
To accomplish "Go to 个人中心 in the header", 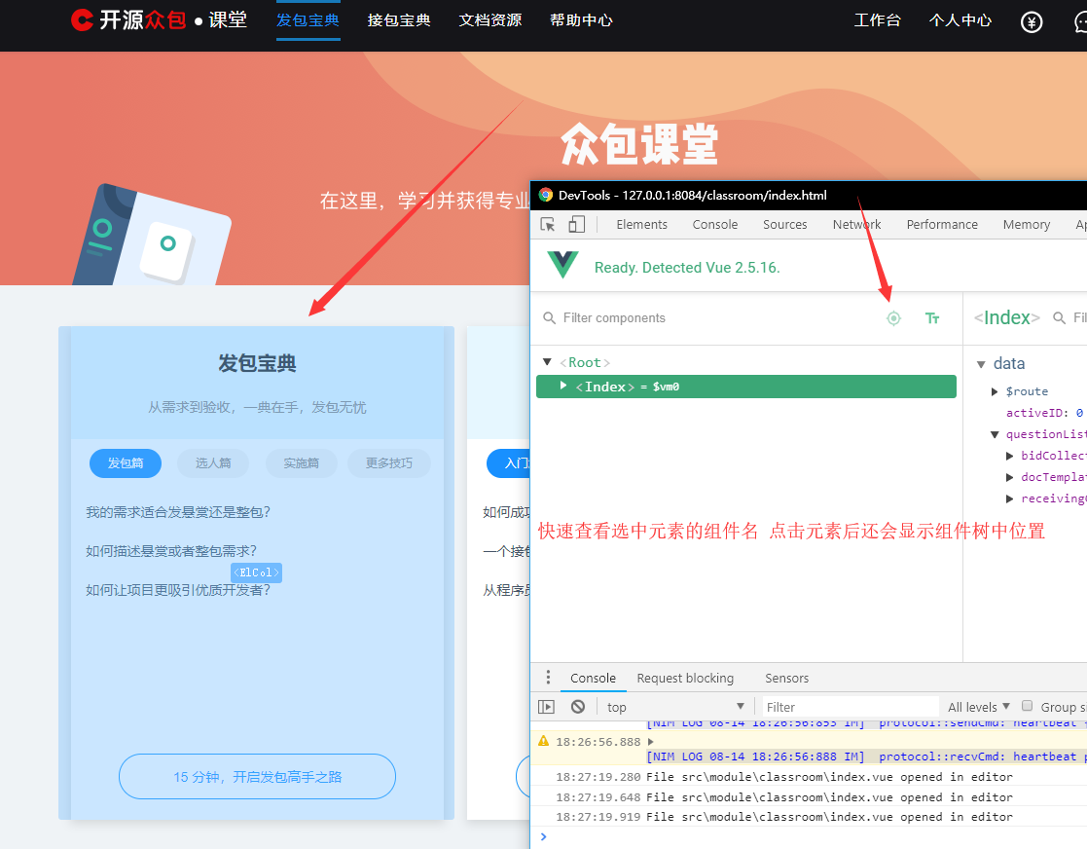I will point(960,20).
